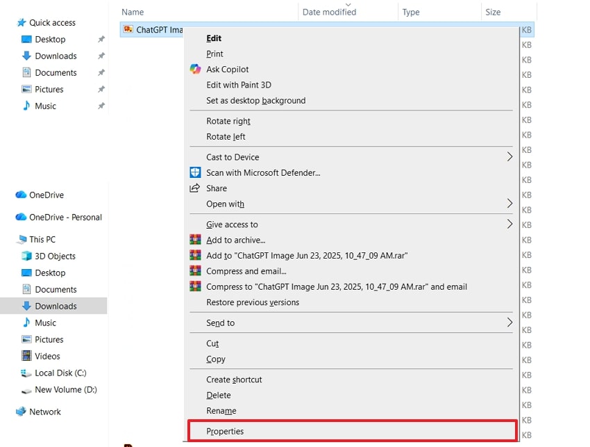Click the ChatGPT Image file thumbnail
The height and width of the screenshot is (447, 590).
[128, 29]
